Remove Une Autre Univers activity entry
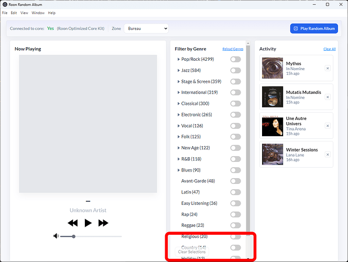Screen dimensions: 348x262 (327, 126)
